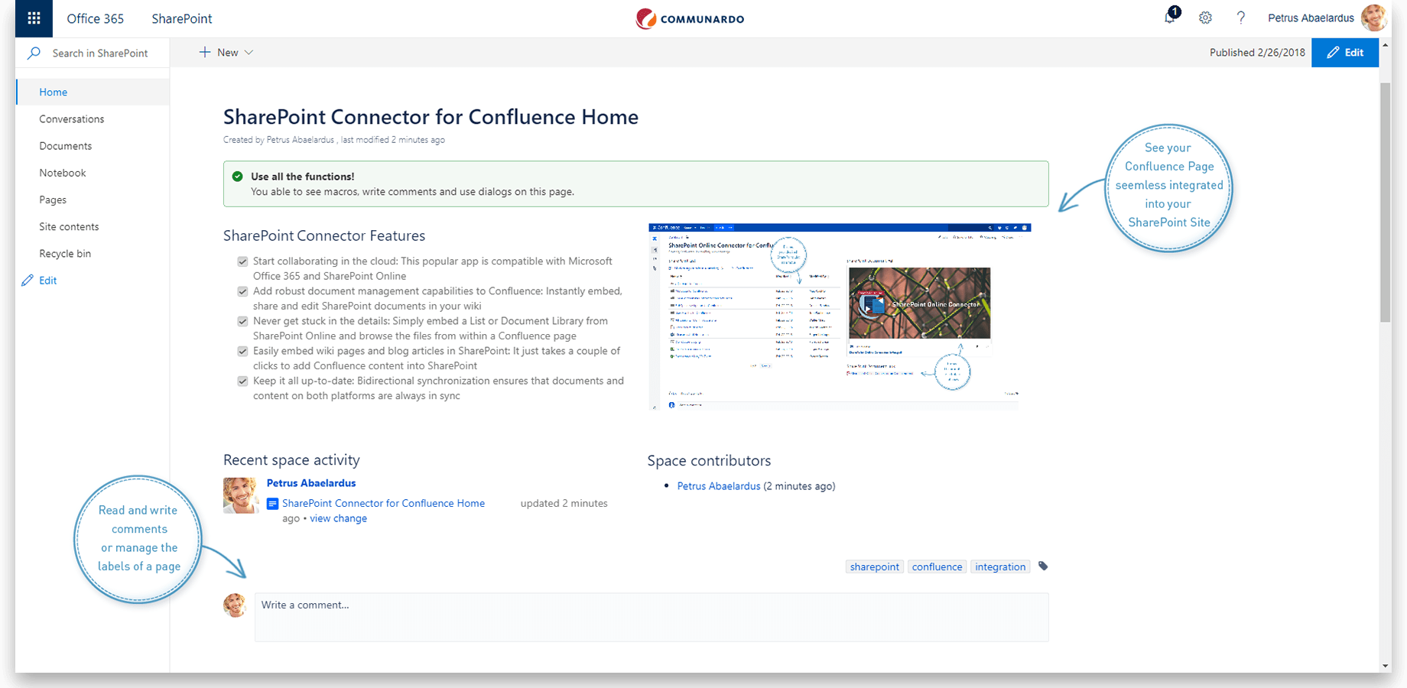The width and height of the screenshot is (1407, 688).
Task: Open the notifications bell
Action: click(x=1171, y=17)
